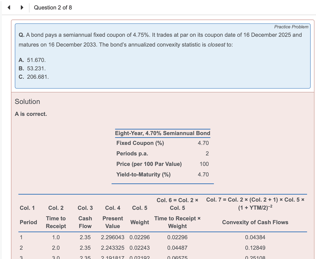Select the 'Present Value' column header
This screenshot has height=259, width=316.
113,222
